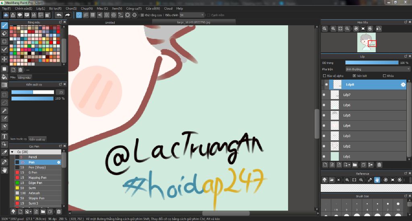
Task: Toggle the Xén bớt checkbox
Action: [x=354, y=76]
